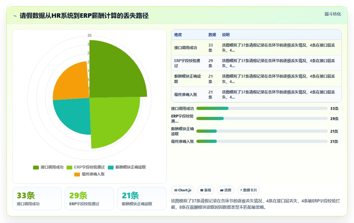Toggle the 最终准确入账 legend swatch
The image size is (354, 223).
tap(77, 174)
